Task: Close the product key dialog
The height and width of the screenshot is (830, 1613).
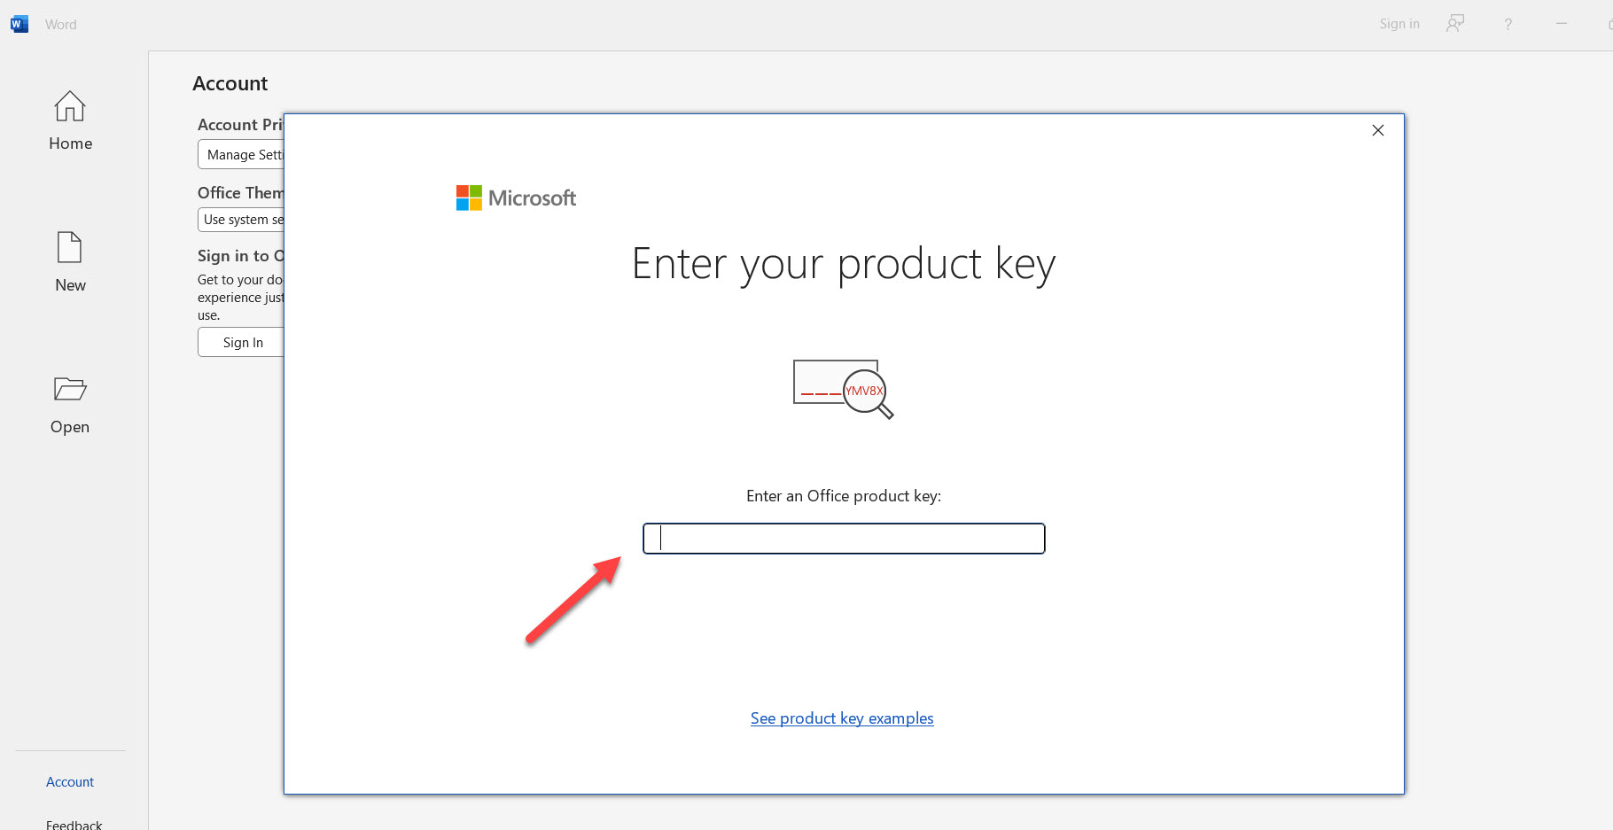Action: pyautogui.click(x=1377, y=130)
